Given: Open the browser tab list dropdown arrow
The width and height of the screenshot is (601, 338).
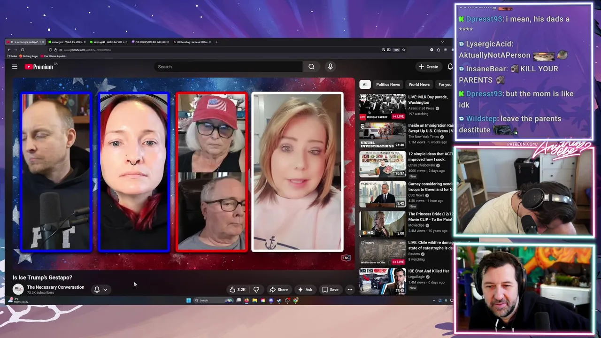Looking at the screenshot, I should click(x=442, y=42).
